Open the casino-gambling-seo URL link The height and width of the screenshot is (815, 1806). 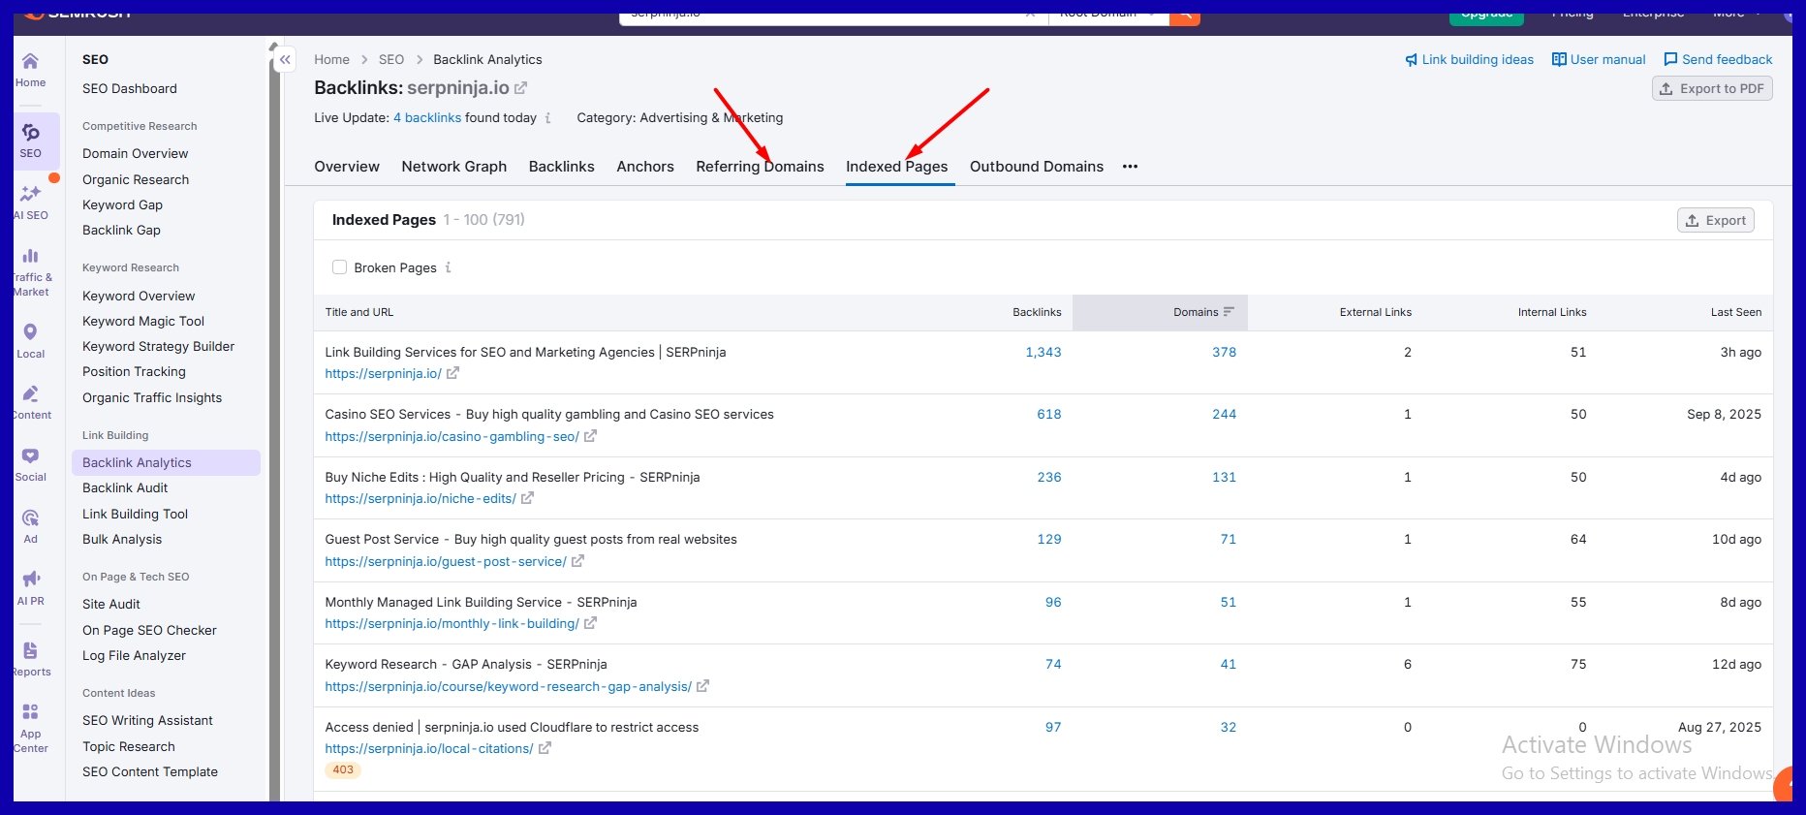(451, 437)
